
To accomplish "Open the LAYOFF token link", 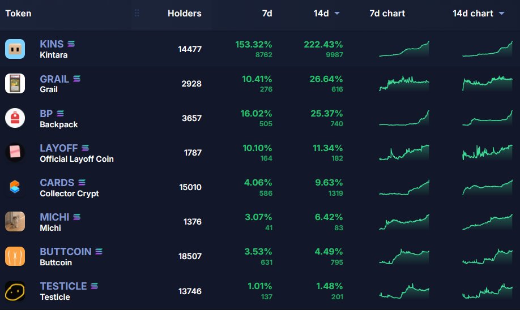I will tap(59, 148).
